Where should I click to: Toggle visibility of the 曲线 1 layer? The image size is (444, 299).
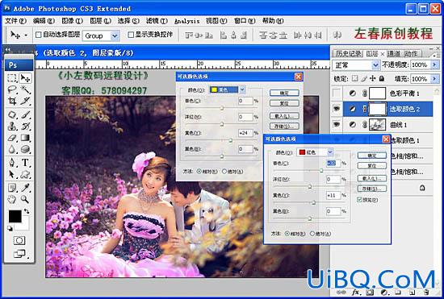coord(337,124)
